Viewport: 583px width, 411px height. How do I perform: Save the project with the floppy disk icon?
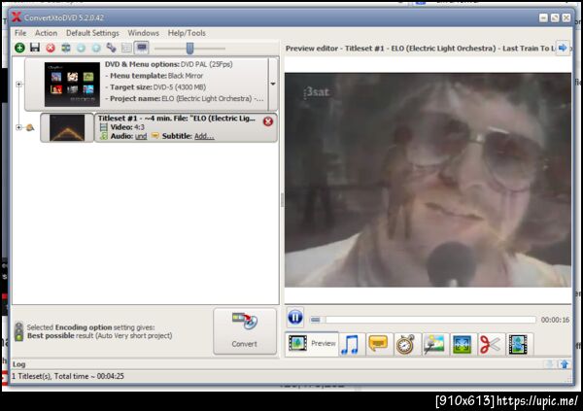(x=35, y=48)
